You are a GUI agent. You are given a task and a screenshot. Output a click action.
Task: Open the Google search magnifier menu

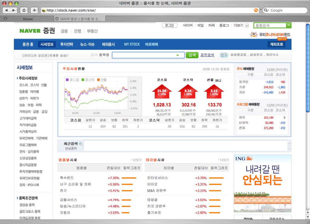pos(266,10)
